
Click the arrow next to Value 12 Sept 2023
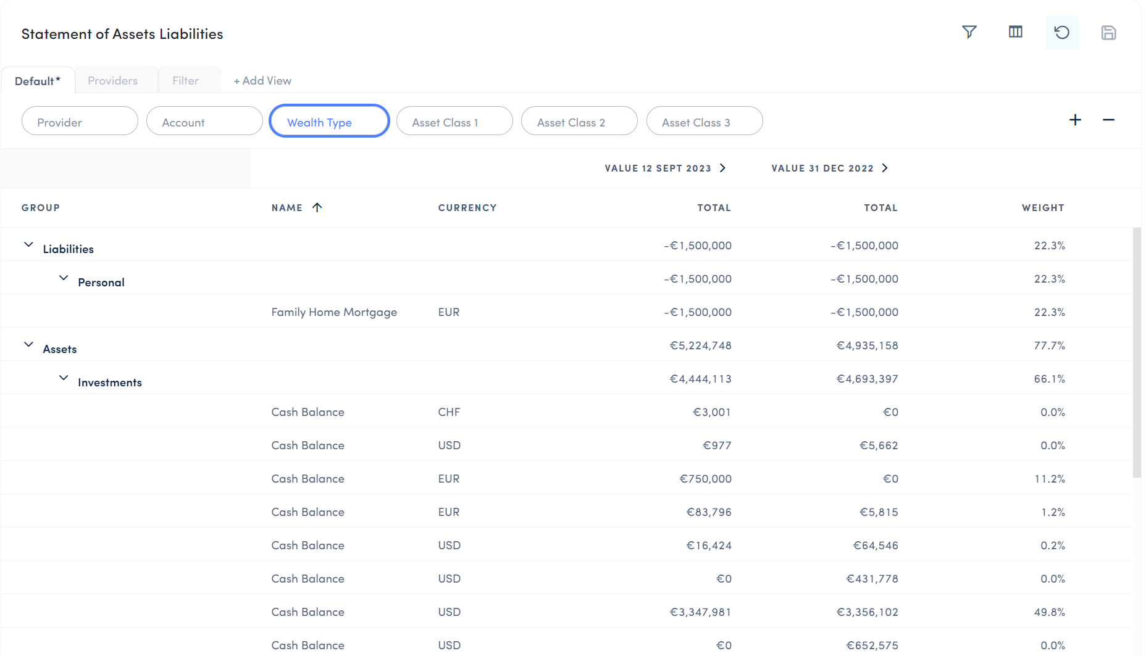pyautogui.click(x=723, y=168)
